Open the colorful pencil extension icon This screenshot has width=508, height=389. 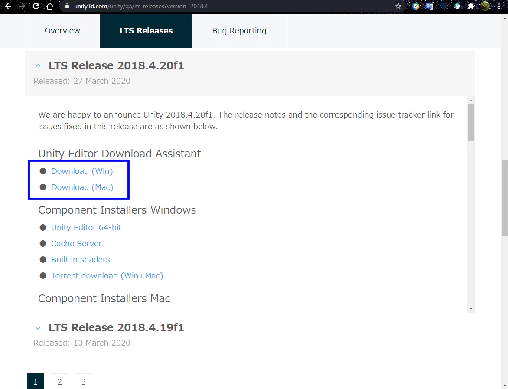(416, 6)
